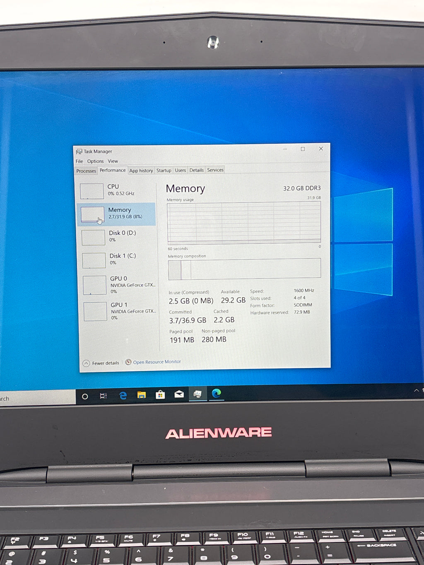Image resolution: width=424 pixels, height=565 pixels.
Task: Click the Committed 3.7/36.9 GB value
Action: coord(188,320)
